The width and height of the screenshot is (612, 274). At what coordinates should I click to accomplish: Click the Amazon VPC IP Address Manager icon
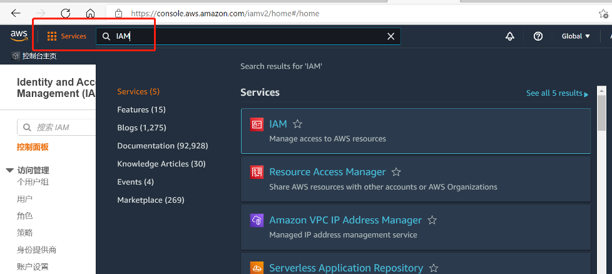257,220
